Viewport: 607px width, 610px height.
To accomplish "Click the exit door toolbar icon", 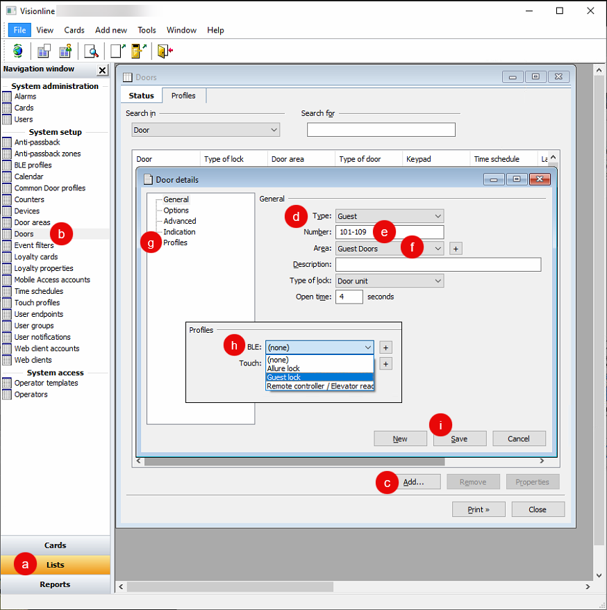I will 165,51.
